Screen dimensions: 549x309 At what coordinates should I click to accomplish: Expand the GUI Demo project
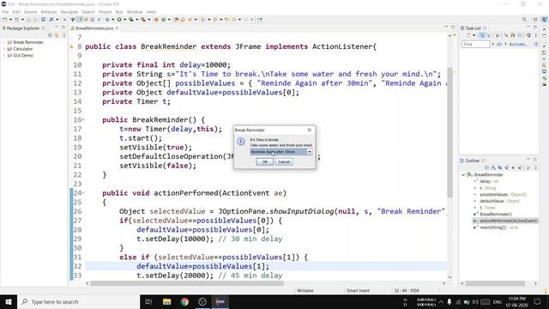click(4, 55)
